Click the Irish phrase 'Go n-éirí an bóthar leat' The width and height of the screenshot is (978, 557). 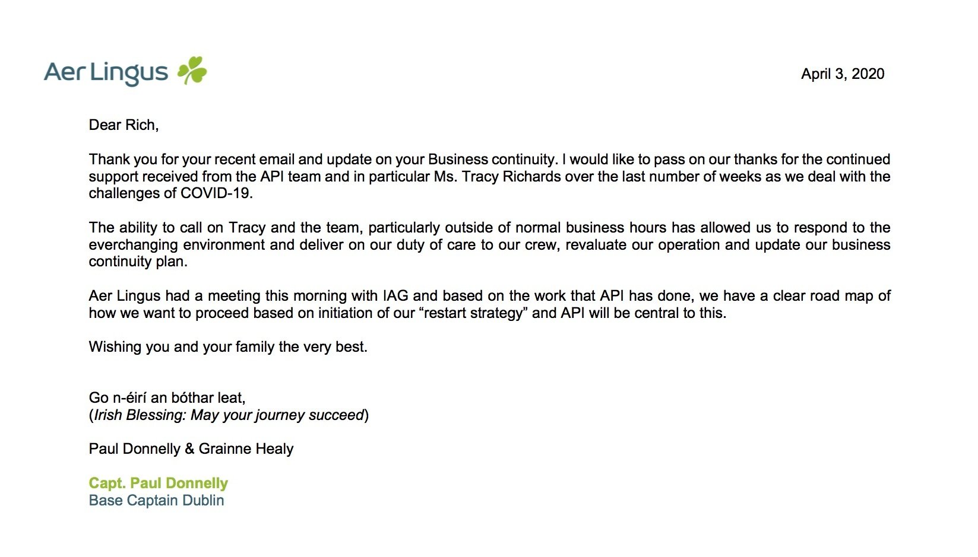[167, 398]
